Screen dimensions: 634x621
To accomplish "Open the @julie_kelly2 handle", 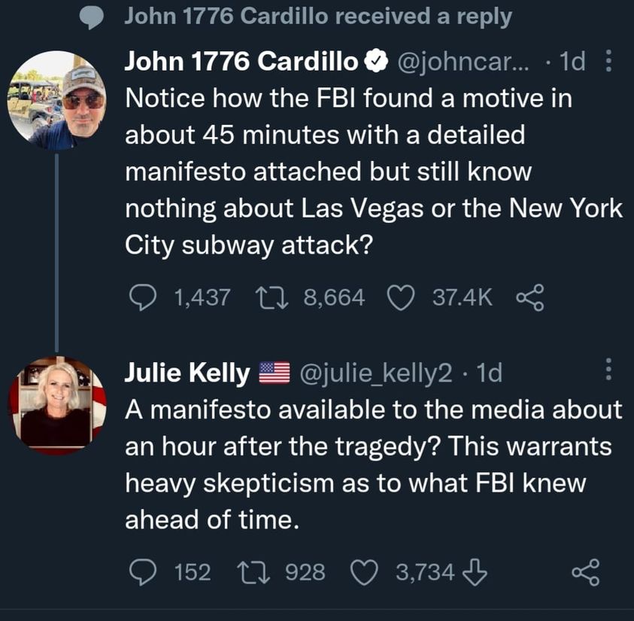I will [376, 372].
